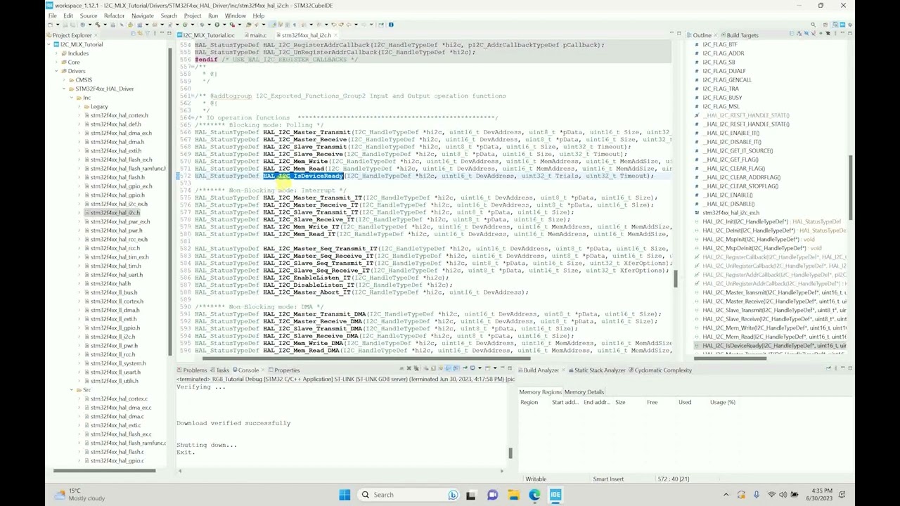Image resolution: width=900 pixels, height=506 pixels.
Task: Click the Save toolbar icon
Action: click(65, 25)
